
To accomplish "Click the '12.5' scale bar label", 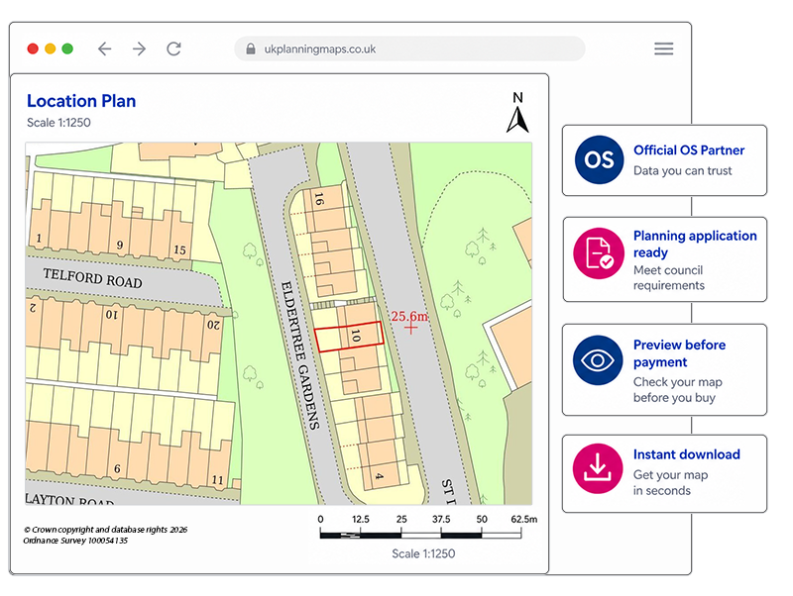I will tap(361, 519).
